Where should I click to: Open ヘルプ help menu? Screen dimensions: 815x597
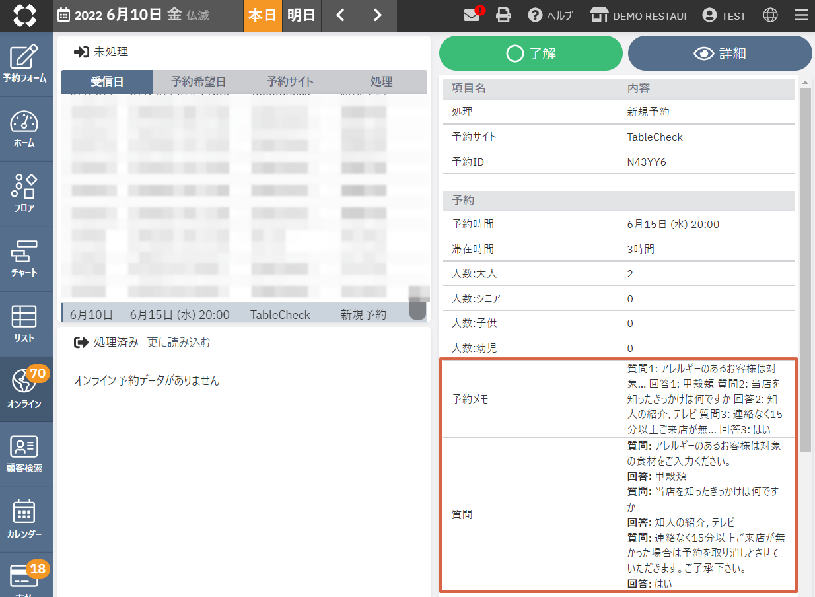550,16
